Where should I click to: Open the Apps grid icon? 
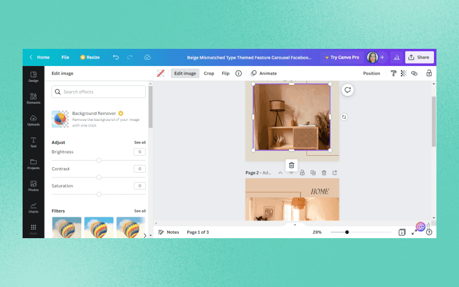(34, 228)
